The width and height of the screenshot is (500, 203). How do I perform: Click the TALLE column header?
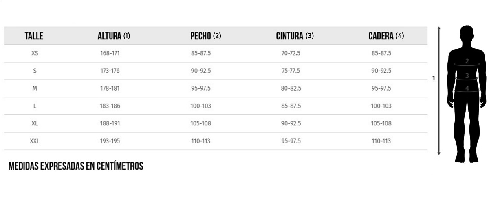pos(34,36)
